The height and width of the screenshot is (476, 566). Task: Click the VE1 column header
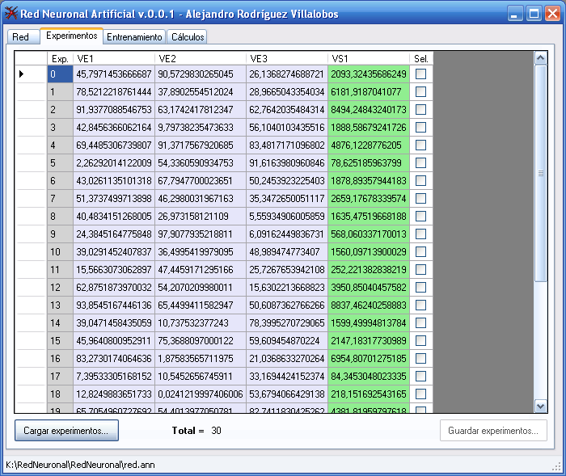[x=113, y=58]
